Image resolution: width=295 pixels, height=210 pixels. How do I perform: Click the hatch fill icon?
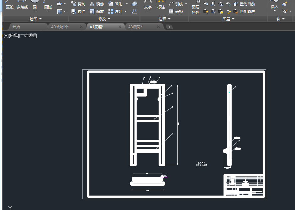coord(59,12)
